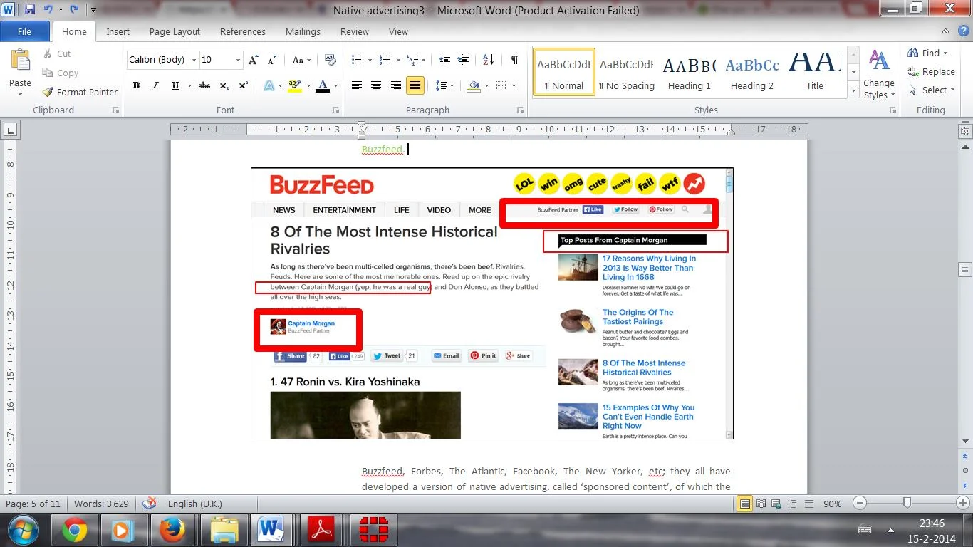Open the Change Case dropdown
The width and height of the screenshot is (973, 547).
302,61
